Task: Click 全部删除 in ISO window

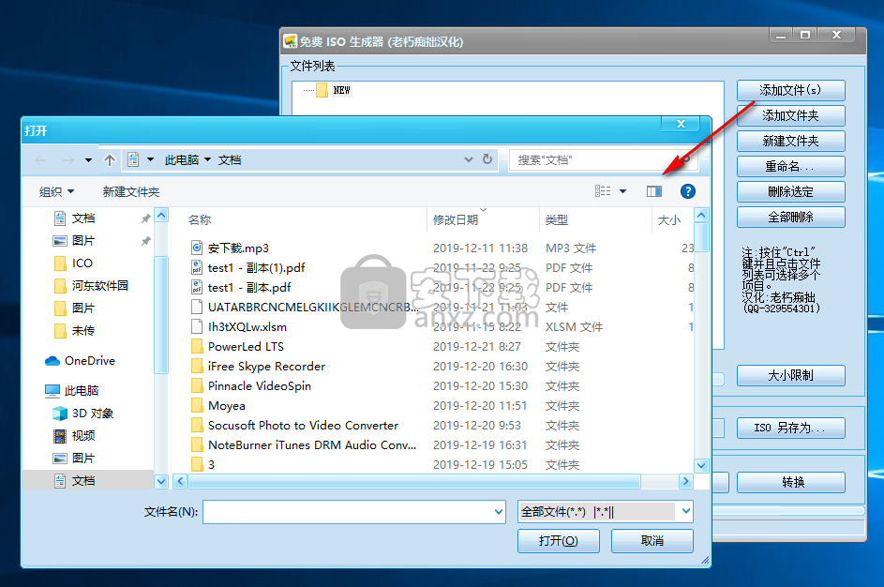Action: 790,218
